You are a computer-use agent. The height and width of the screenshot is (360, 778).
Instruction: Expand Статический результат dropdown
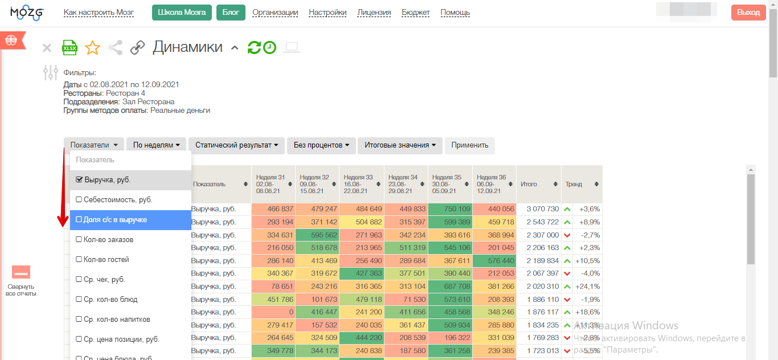click(x=236, y=145)
